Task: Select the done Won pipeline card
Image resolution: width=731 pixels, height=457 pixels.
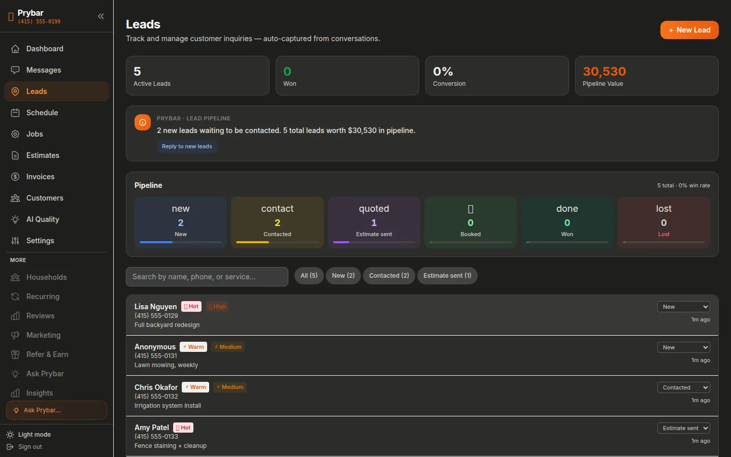Action: click(567, 222)
